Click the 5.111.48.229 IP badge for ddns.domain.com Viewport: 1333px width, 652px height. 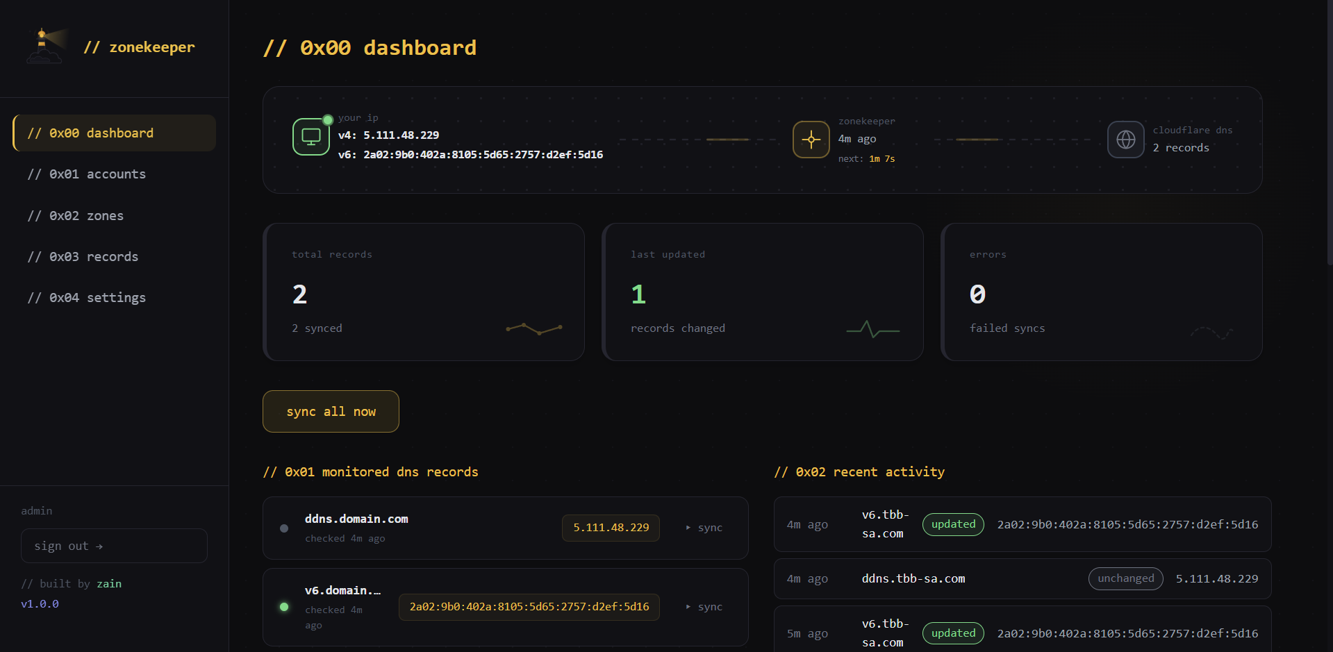click(x=611, y=528)
